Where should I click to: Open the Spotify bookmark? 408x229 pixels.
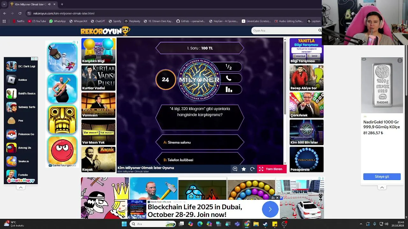[115, 21]
